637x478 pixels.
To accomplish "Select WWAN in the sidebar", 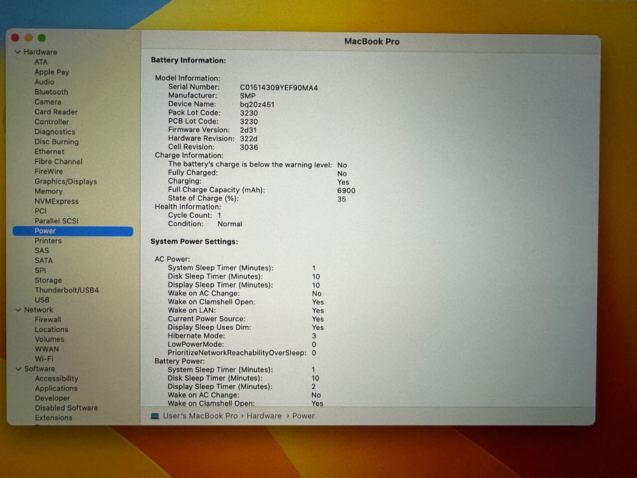I will point(46,349).
